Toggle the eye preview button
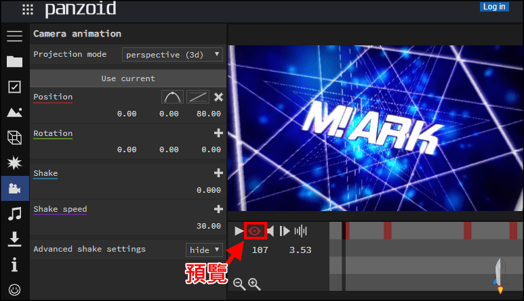Image resolution: width=524 pixels, height=301 pixels. coord(254,231)
